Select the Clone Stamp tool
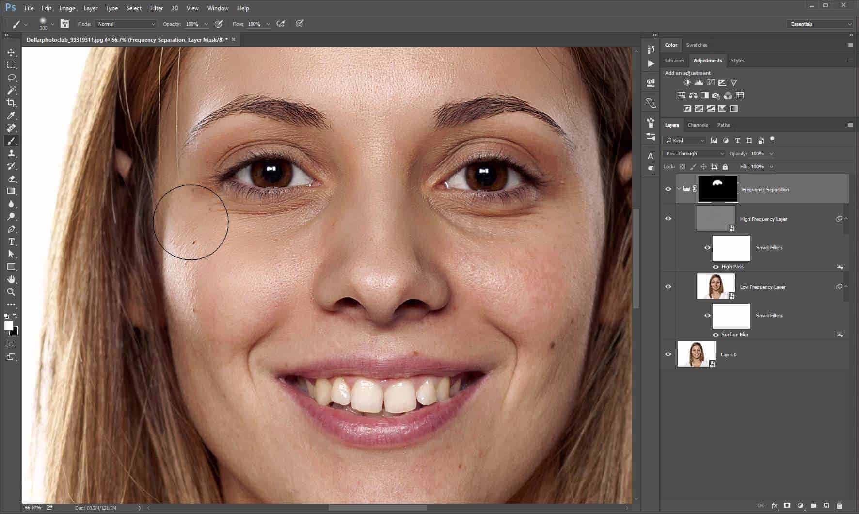 [11, 153]
